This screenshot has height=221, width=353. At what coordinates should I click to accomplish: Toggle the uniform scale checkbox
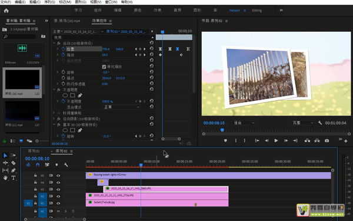104,67
